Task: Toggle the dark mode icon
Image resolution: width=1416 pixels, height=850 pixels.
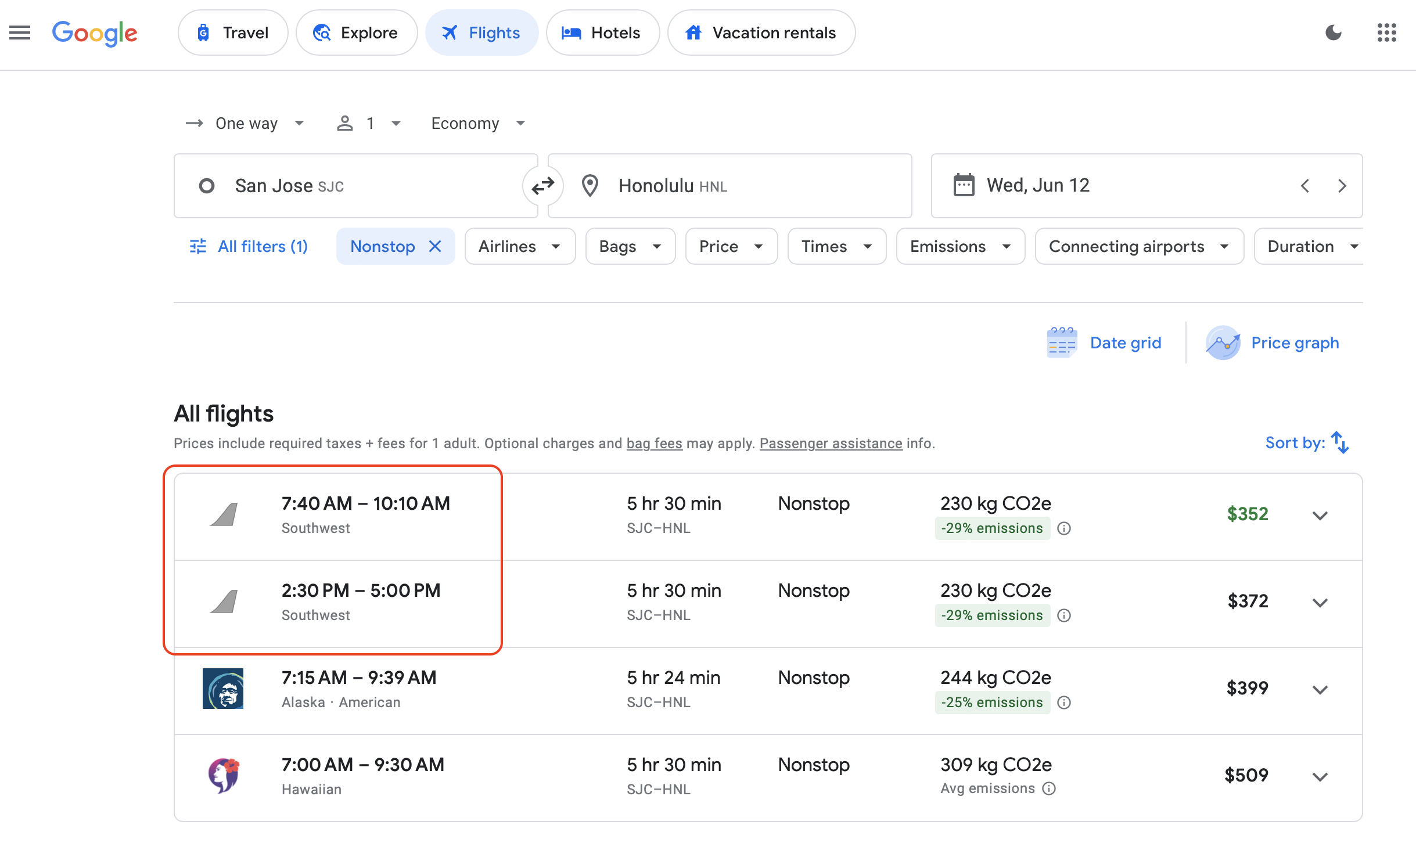Action: click(x=1333, y=33)
